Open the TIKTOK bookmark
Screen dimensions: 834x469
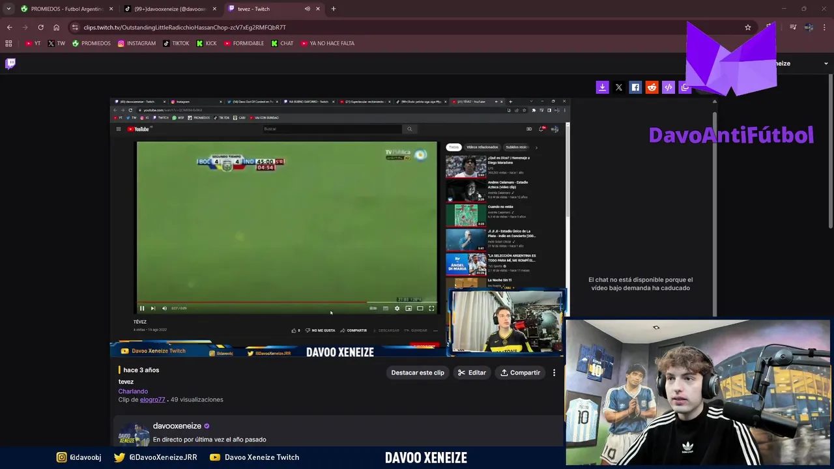(176, 44)
